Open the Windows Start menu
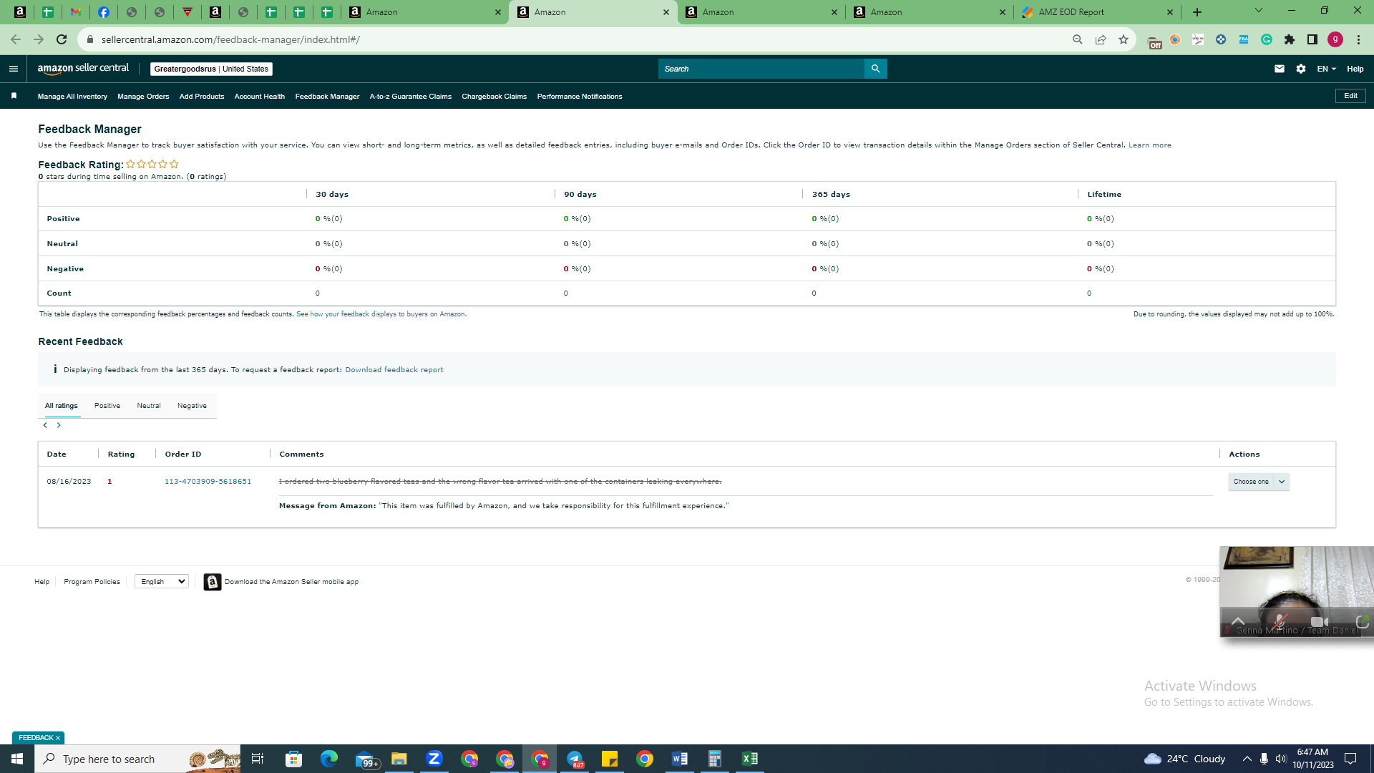1374x773 pixels. point(17,759)
